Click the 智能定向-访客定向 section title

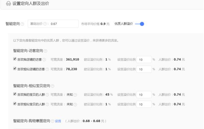[x=28, y=51]
